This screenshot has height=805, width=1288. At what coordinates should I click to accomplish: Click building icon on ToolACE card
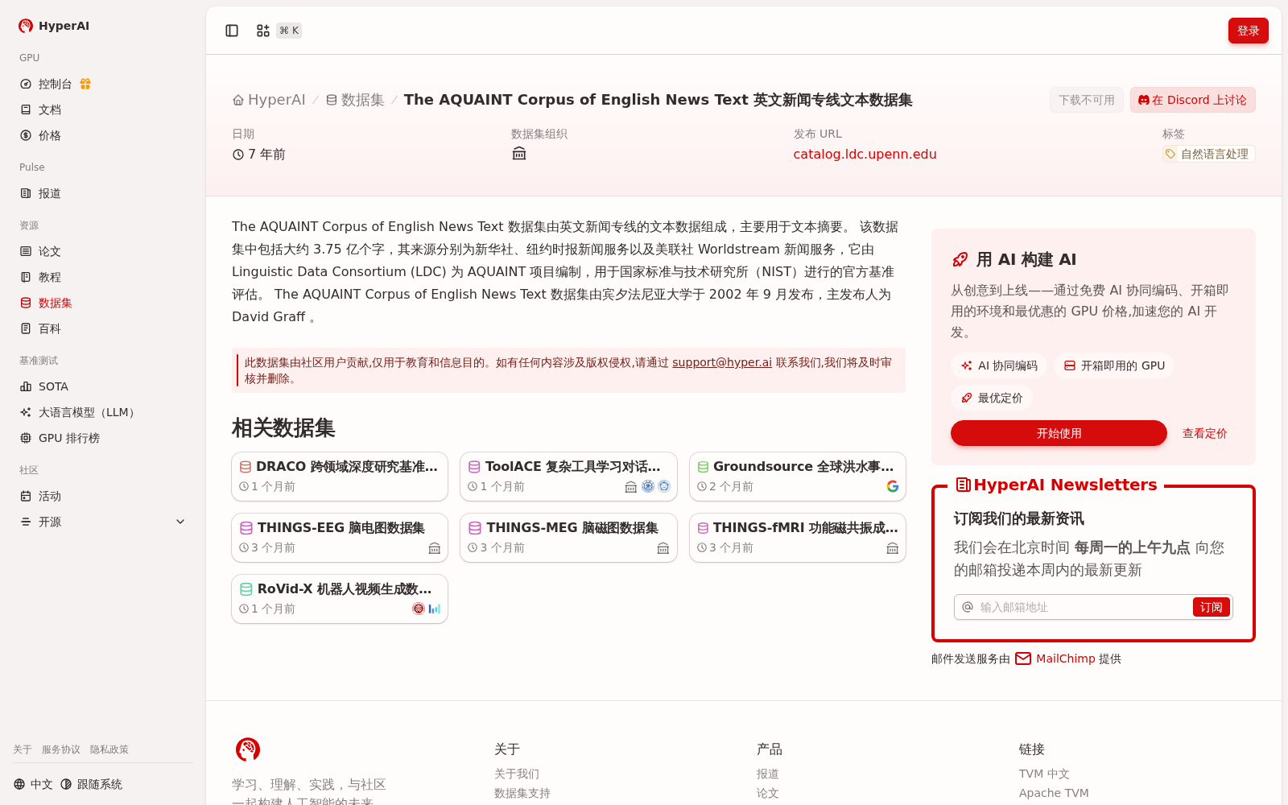pyautogui.click(x=631, y=486)
